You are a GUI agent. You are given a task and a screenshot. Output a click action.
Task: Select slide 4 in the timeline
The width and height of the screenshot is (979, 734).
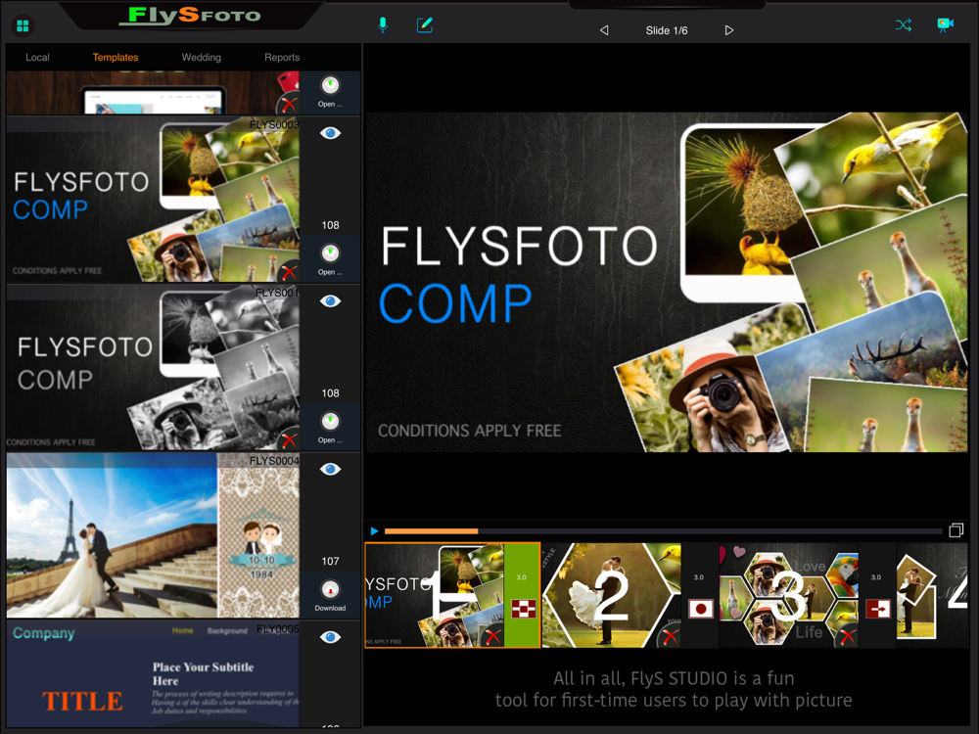pyautogui.click(x=932, y=595)
